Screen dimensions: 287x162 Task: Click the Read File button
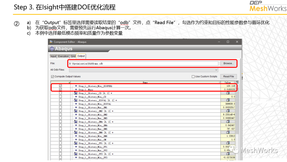point(229,76)
